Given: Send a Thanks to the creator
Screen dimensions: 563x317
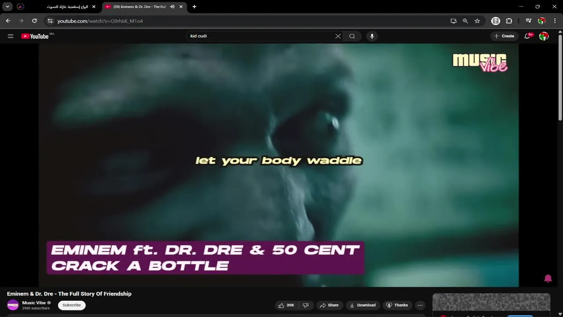Looking at the screenshot, I should tap(397, 305).
